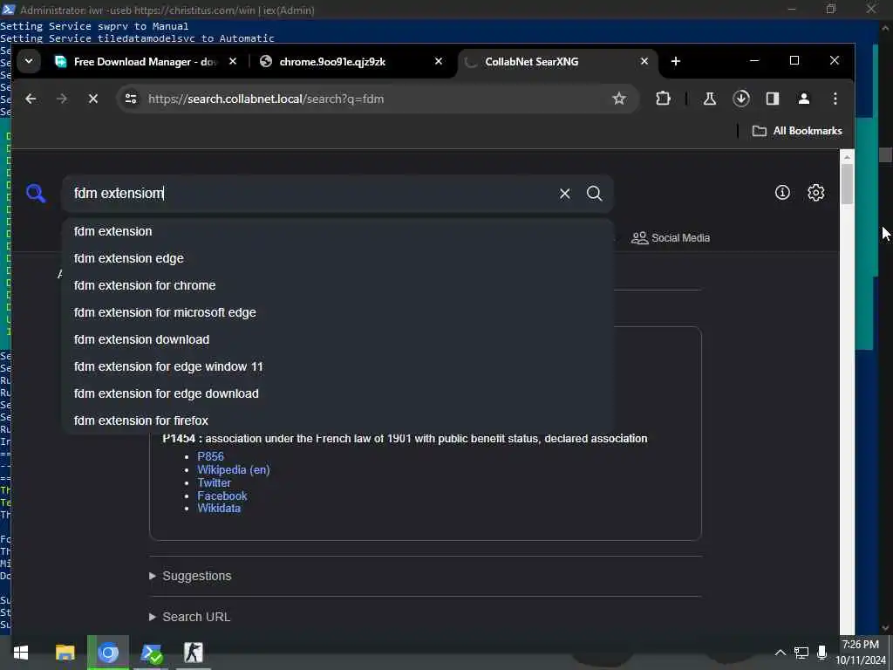Screen dimensions: 893x670
Task: Go back with browser back arrow
Action: [x=31, y=99]
